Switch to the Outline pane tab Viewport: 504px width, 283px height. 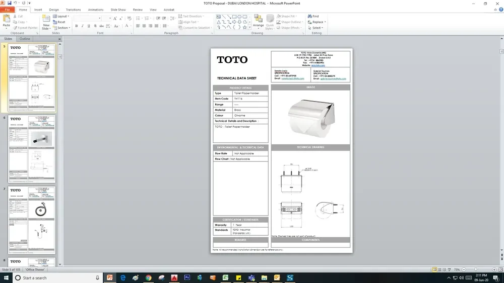25,39
